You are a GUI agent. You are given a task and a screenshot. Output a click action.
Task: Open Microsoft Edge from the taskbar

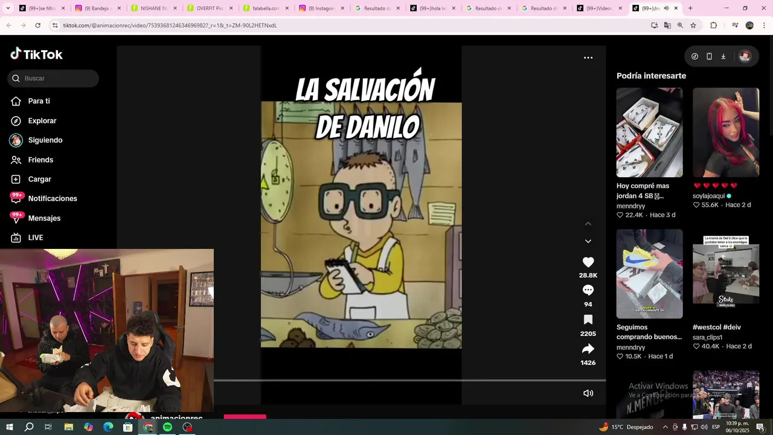point(108,427)
